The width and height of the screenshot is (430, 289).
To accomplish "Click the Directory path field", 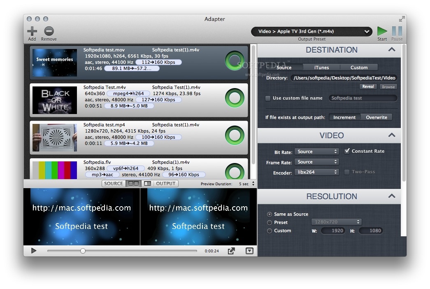I will 344,78.
